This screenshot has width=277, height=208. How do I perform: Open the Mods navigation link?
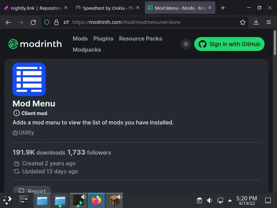pos(80,38)
